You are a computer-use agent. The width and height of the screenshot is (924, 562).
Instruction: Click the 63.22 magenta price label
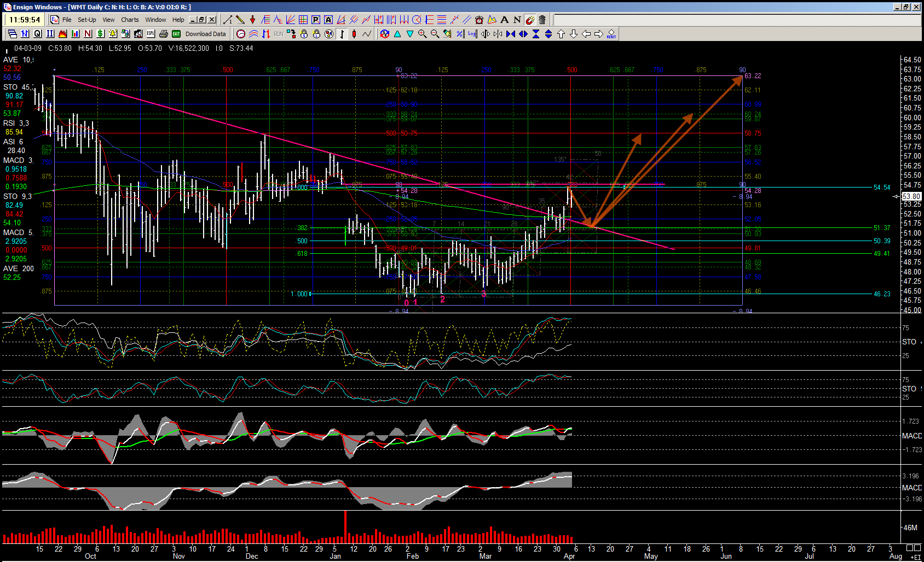click(753, 76)
